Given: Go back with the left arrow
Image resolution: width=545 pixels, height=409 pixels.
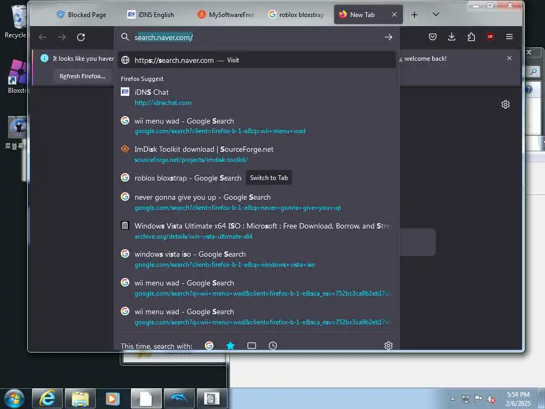Looking at the screenshot, I should click(x=43, y=37).
